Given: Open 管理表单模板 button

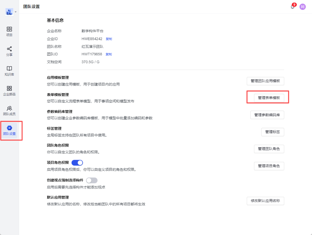Looking at the screenshot, I should 269,98.
